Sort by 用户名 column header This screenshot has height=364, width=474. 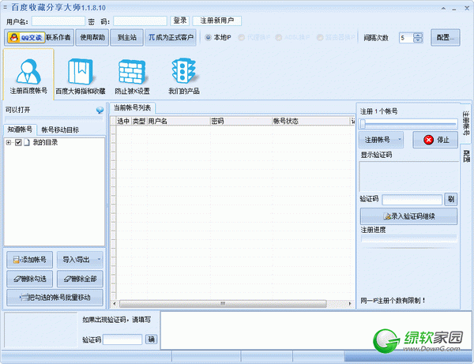(179, 121)
